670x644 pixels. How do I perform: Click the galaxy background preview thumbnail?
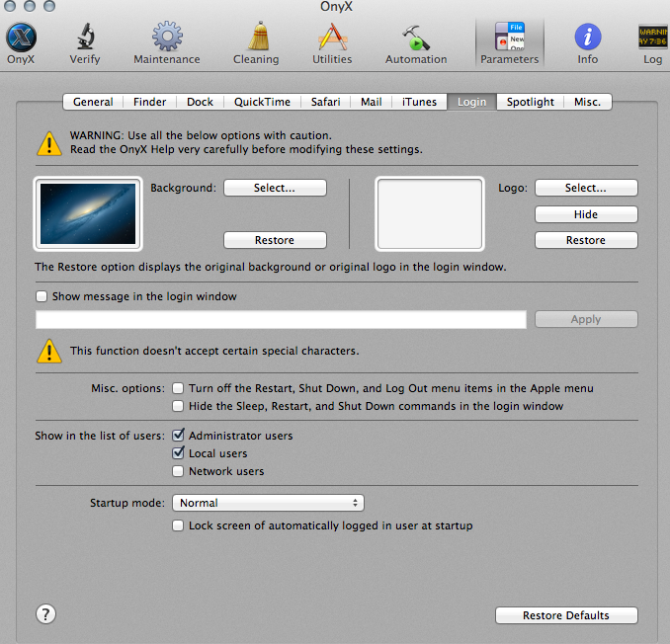point(88,213)
